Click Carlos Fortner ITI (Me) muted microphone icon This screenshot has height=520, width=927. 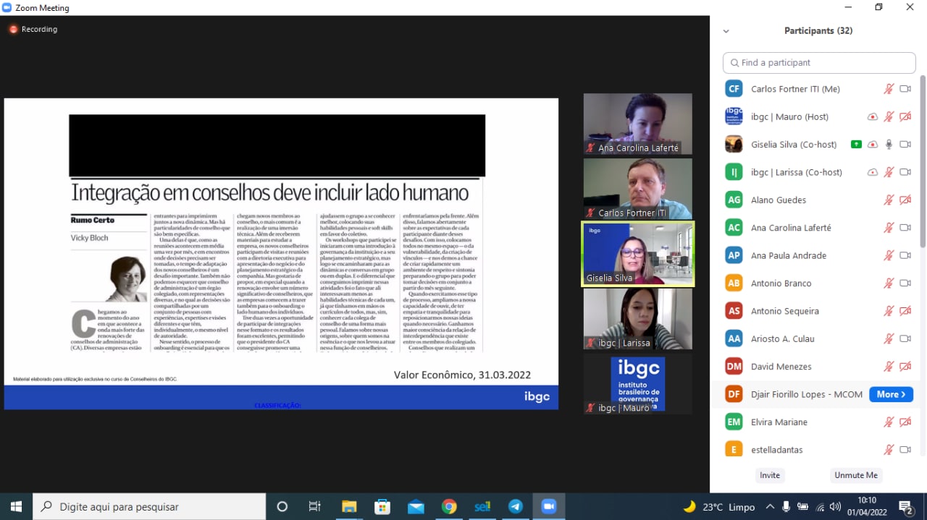pyautogui.click(x=889, y=89)
